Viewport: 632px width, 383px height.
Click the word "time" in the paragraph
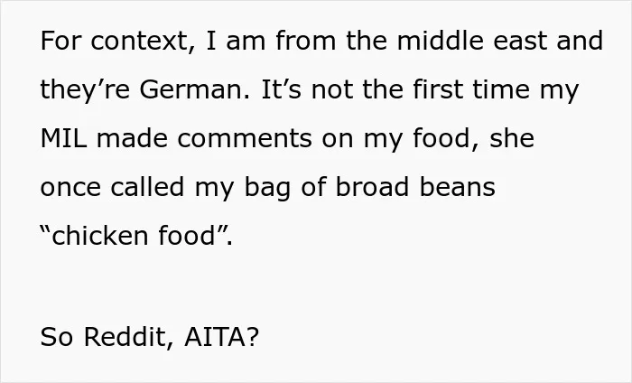coord(501,89)
